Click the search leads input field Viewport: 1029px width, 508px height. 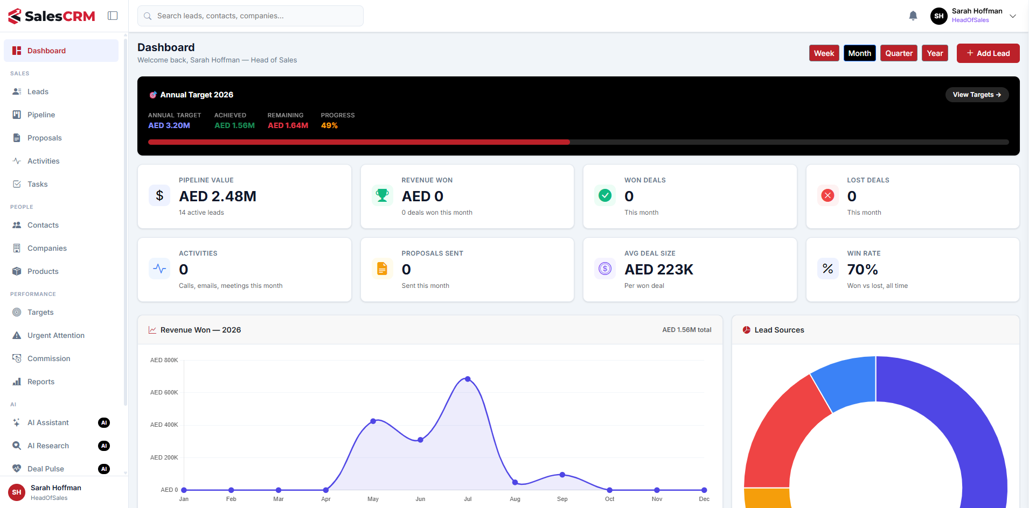coord(251,16)
